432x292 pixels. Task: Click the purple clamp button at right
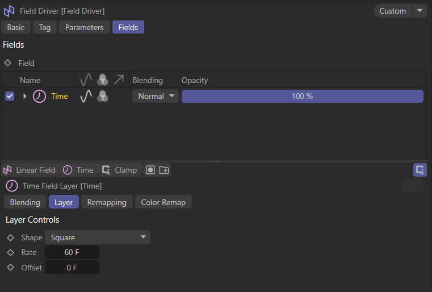pyautogui.click(x=420, y=170)
